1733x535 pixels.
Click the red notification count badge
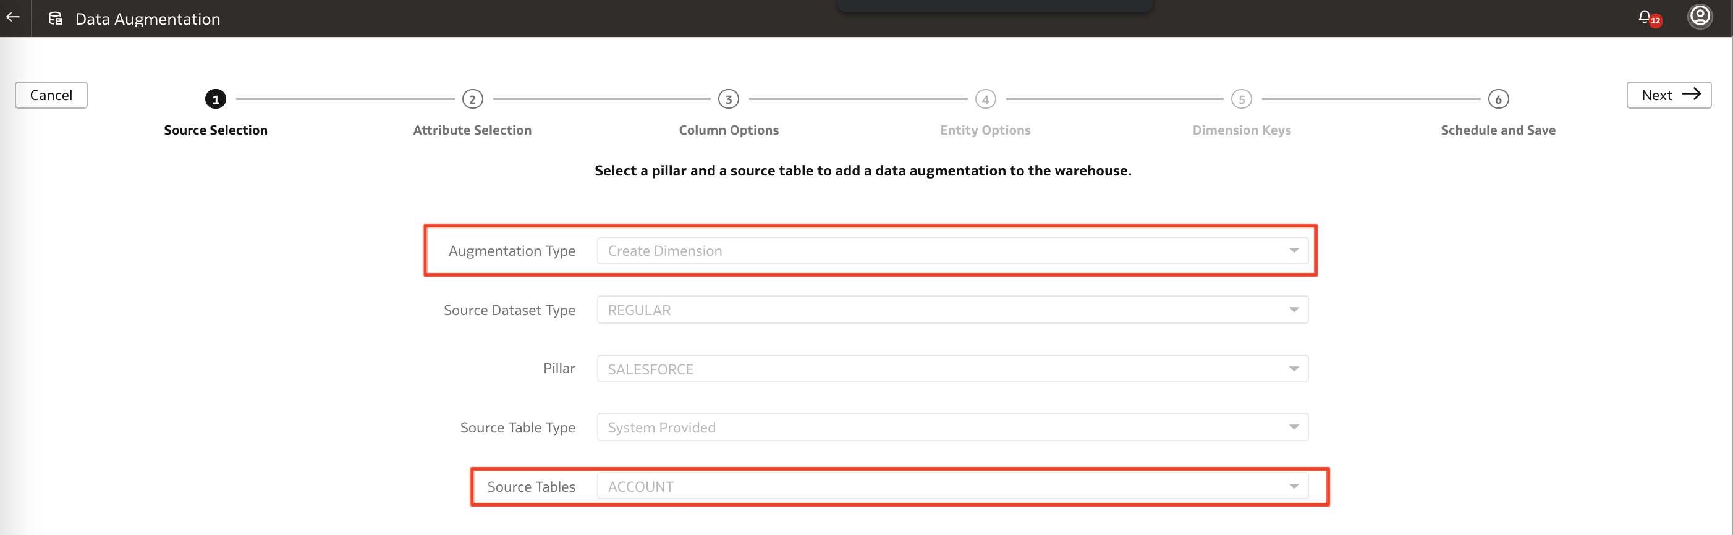pos(1656,21)
